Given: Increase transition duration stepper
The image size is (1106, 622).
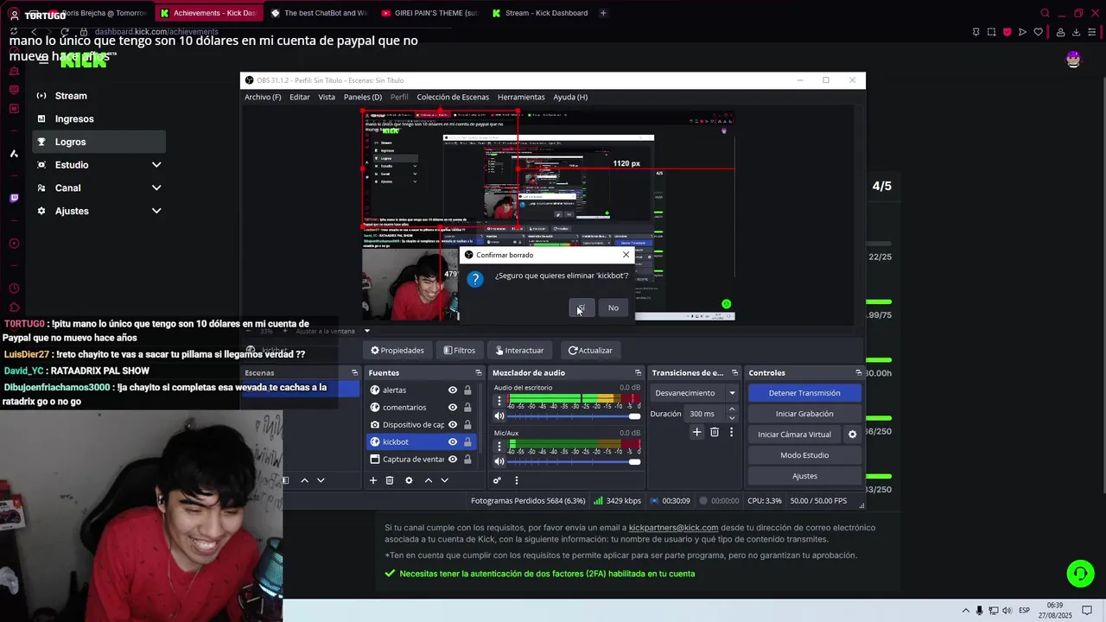Looking at the screenshot, I should (732, 409).
